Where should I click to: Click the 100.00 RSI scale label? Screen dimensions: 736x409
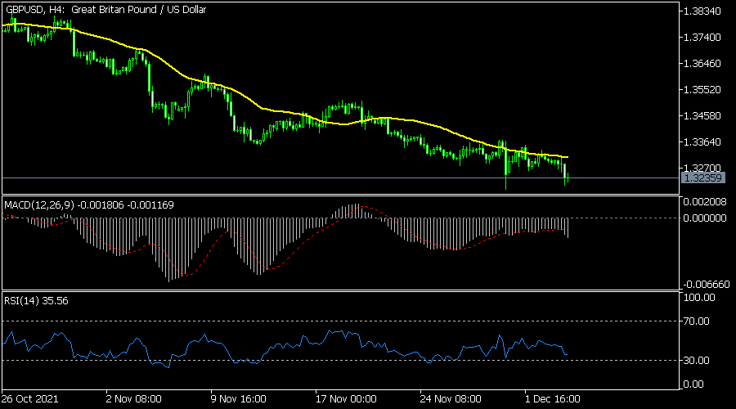pyautogui.click(x=699, y=298)
